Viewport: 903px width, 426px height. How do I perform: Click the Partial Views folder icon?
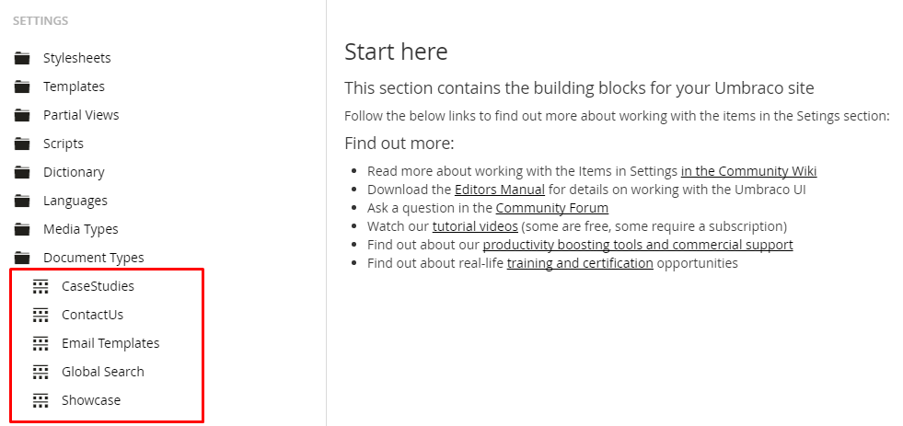click(x=22, y=115)
